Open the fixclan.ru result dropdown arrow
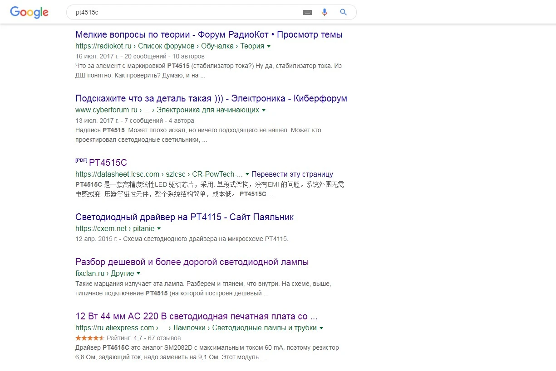This screenshot has height=371, width=556. (138, 274)
